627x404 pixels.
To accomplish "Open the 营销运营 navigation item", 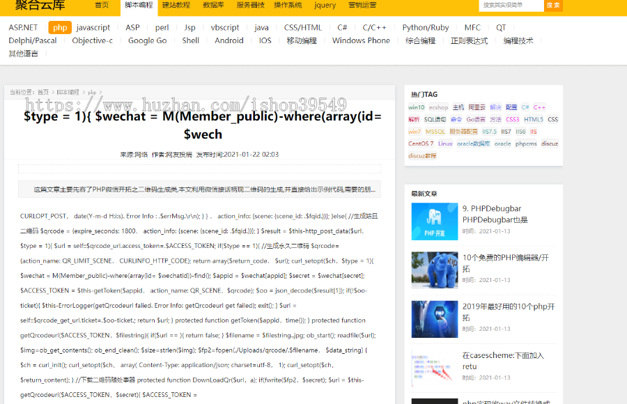I will [x=362, y=5].
